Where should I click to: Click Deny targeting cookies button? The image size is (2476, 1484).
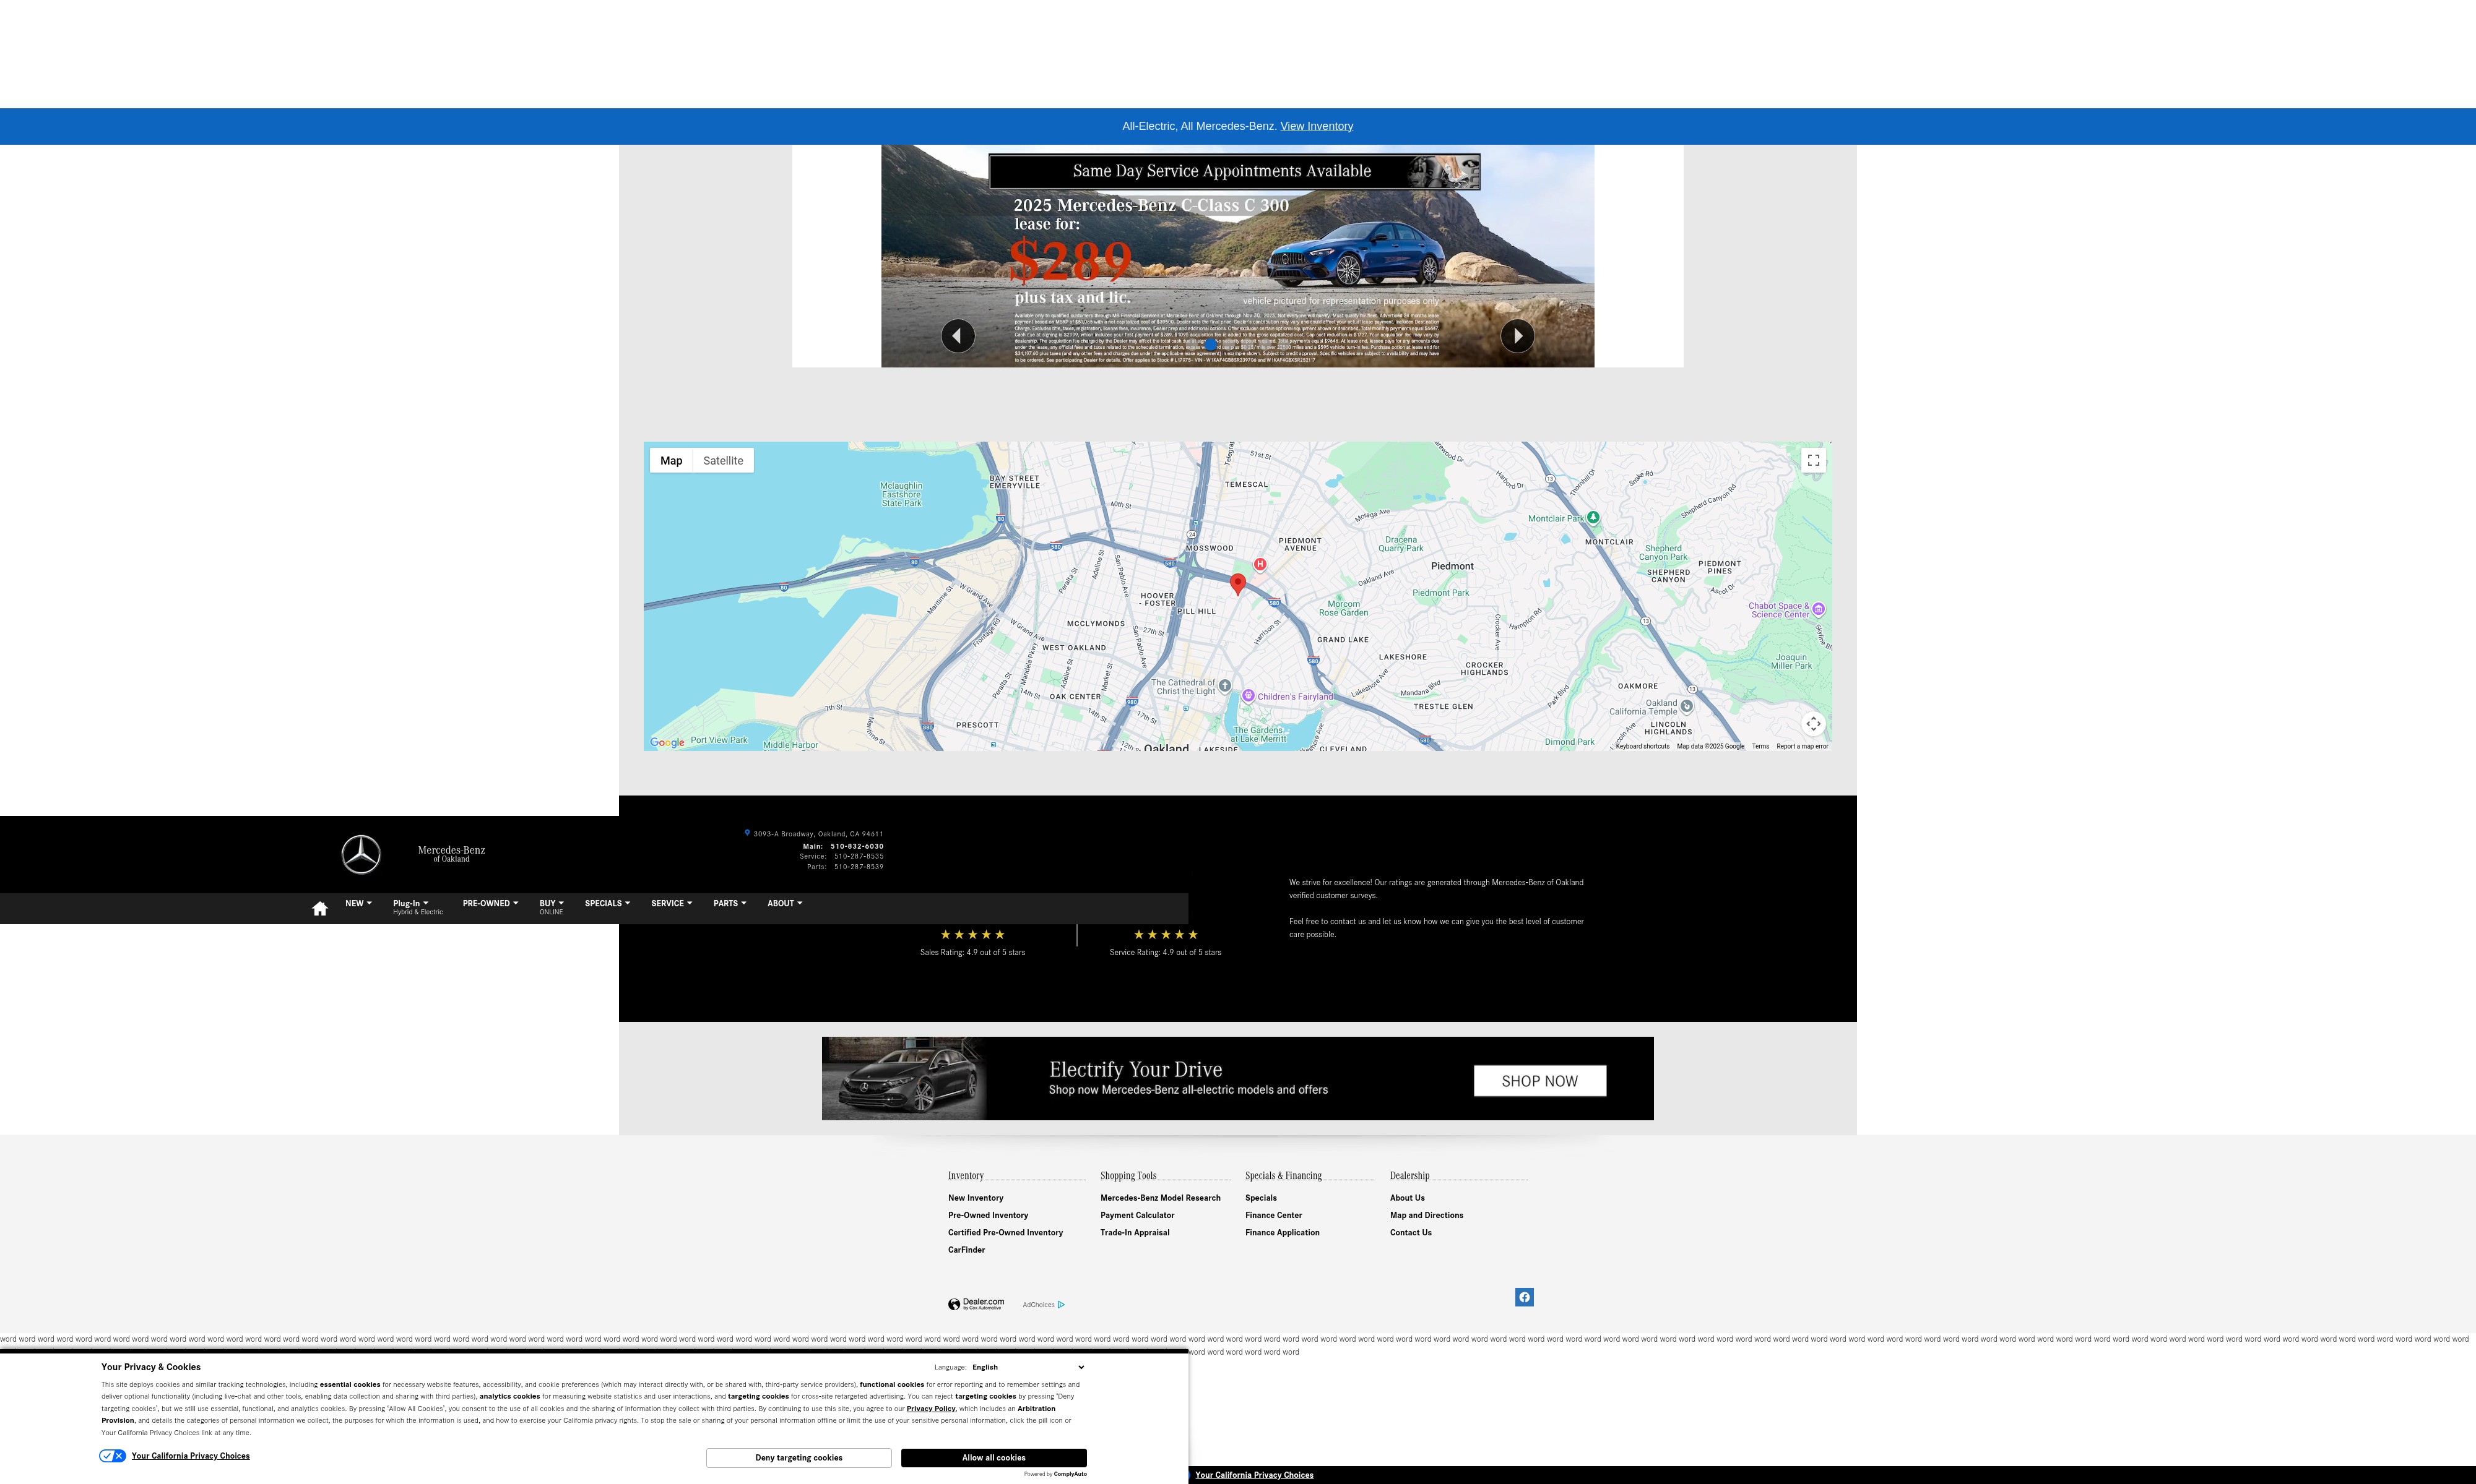pyautogui.click(x=799, y=1458)
